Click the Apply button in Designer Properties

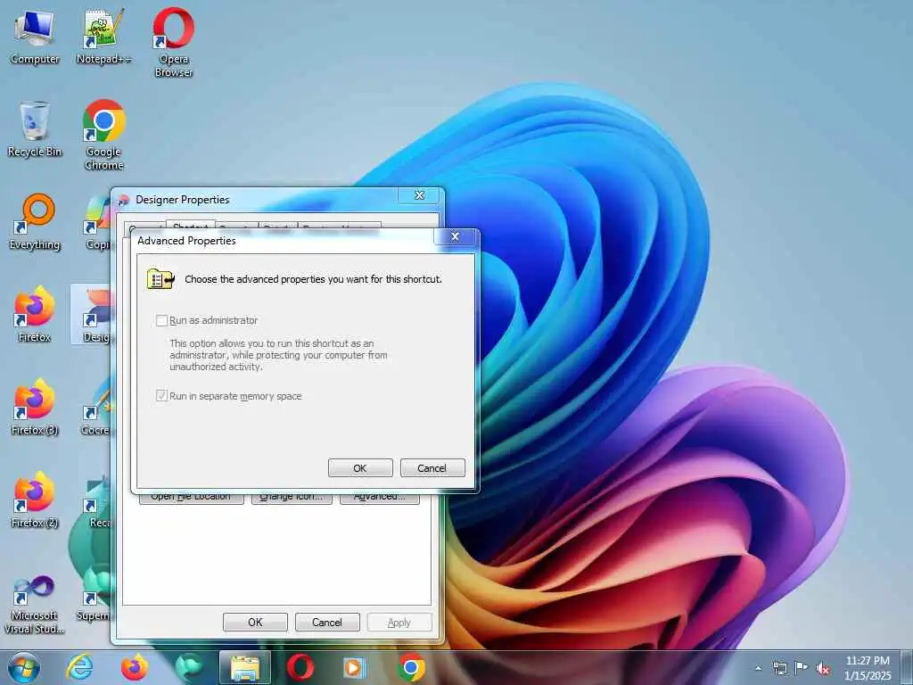[x=399, y=622]
